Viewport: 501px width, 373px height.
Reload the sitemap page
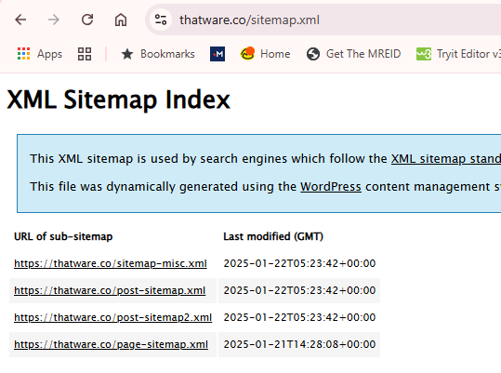[x=87, y=20]
